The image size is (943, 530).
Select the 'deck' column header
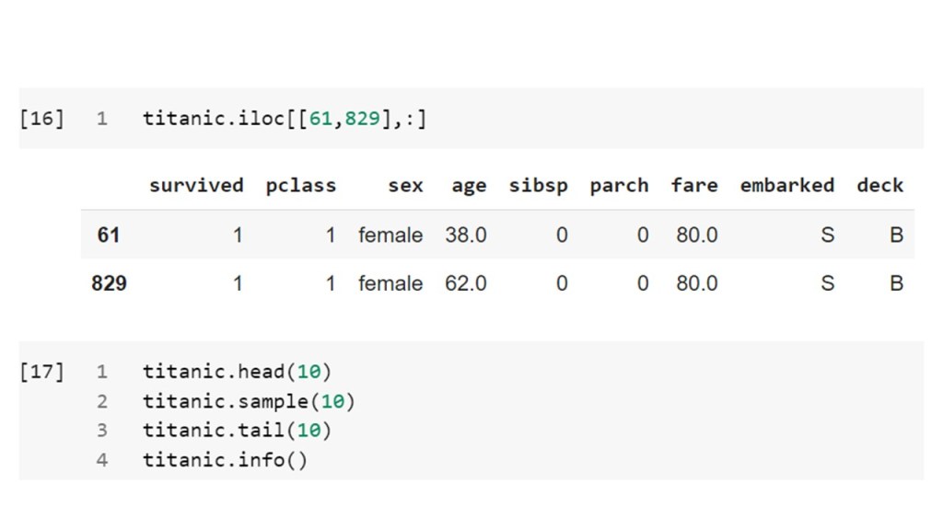point(879,185)
